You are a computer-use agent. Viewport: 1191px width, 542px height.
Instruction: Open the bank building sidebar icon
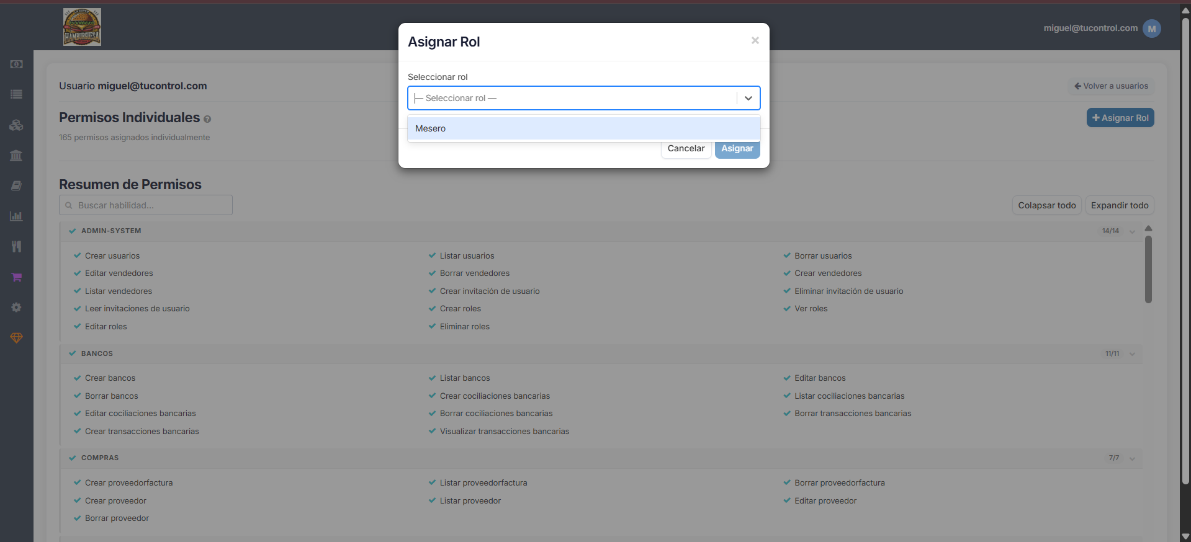tap(16, 155)
